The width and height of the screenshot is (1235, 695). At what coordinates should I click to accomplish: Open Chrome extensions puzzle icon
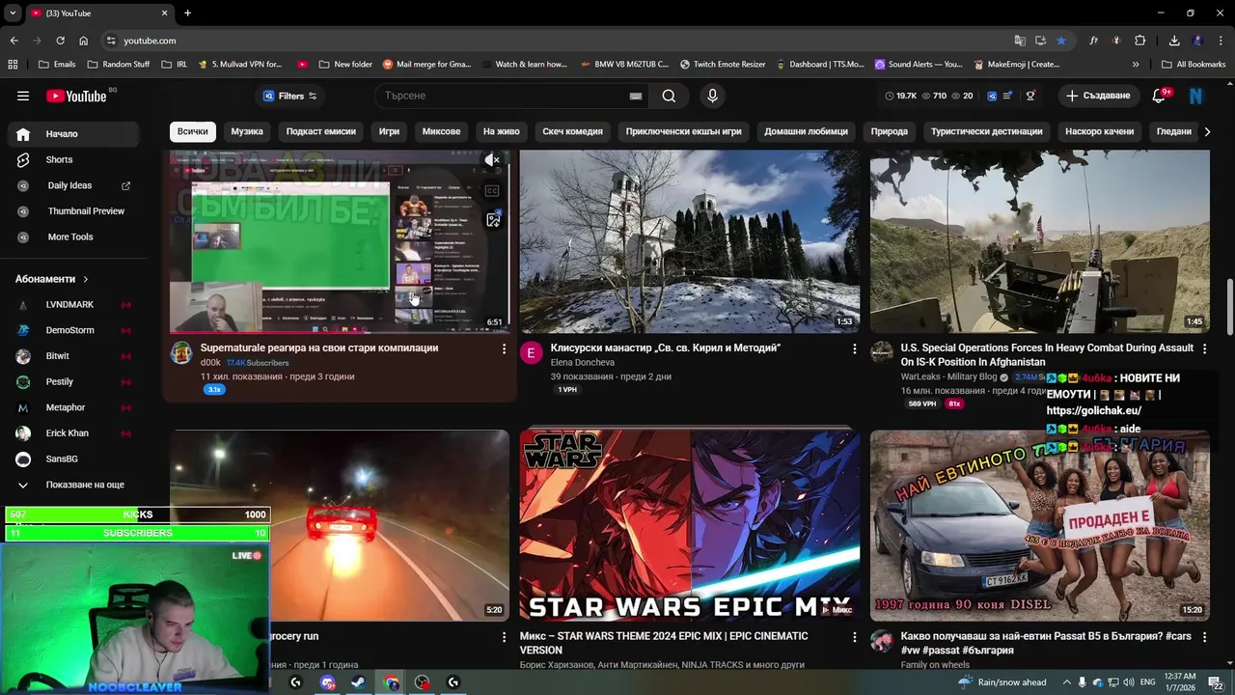pyautogui.click(x=1139, y=41)
